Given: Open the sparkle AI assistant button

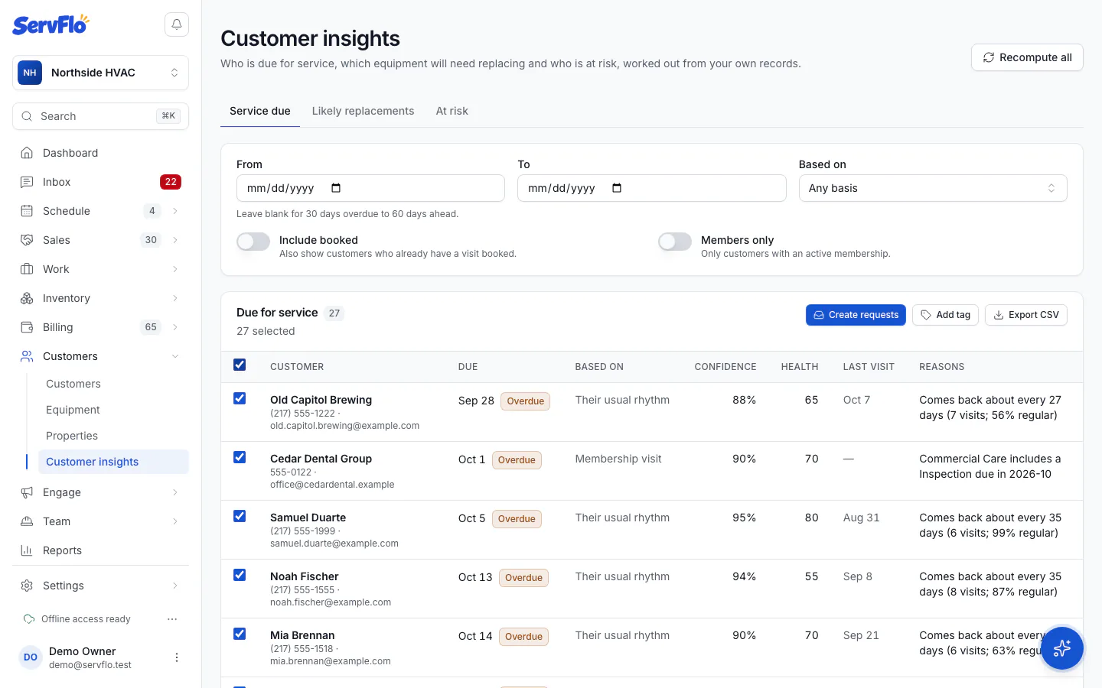Looking at the screenshot, I should pyautogui.click(x=1062, y=648).
